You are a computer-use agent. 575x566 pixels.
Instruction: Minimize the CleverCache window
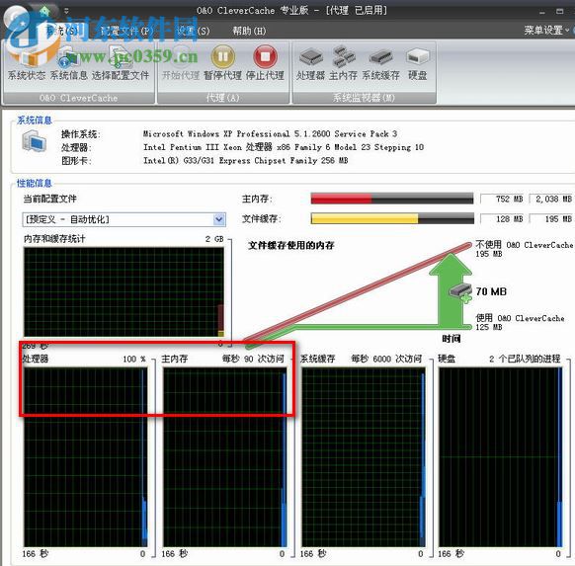click(x=542, y=12)
